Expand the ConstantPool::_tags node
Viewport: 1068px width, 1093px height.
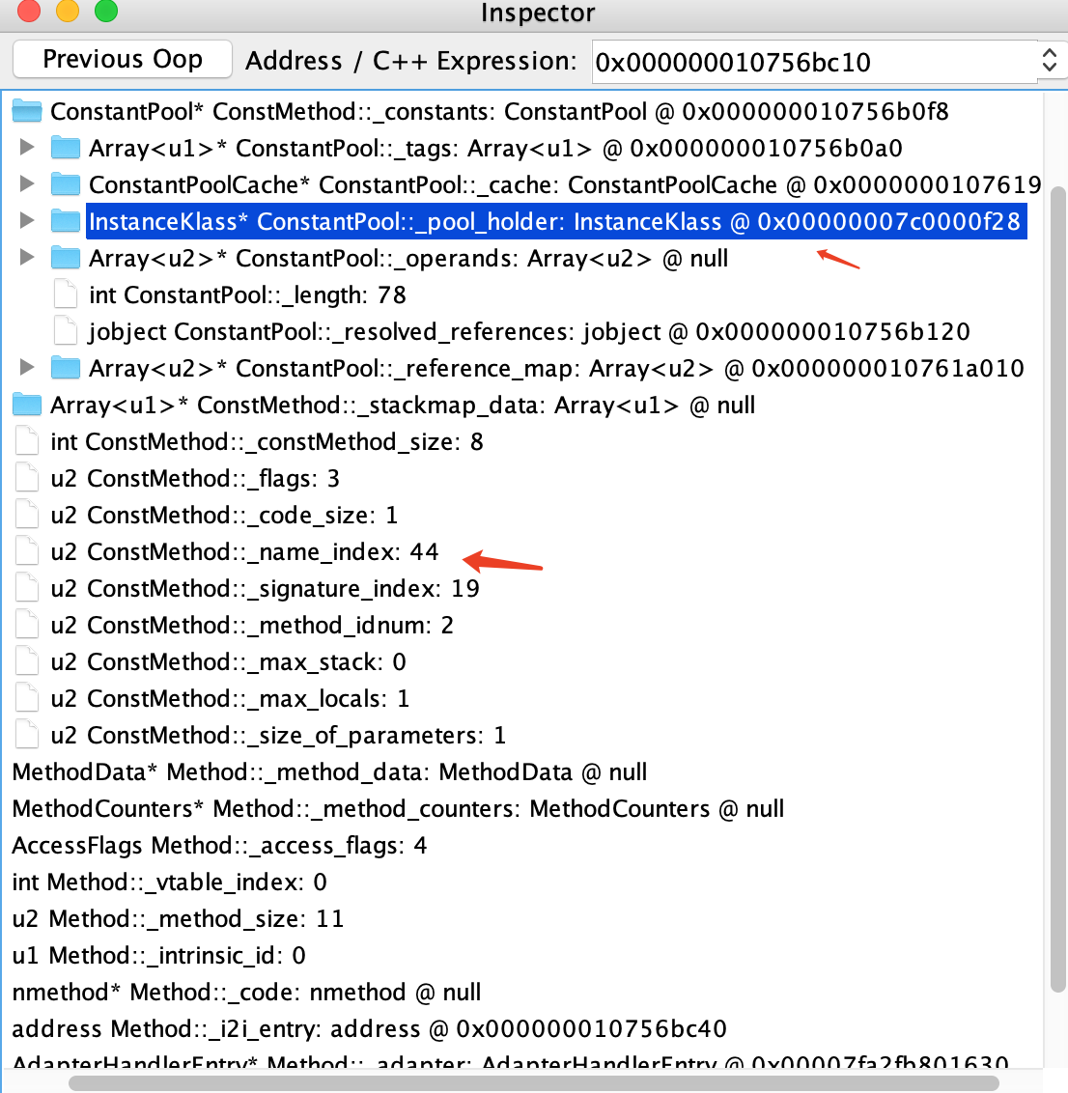coord(28,148)
